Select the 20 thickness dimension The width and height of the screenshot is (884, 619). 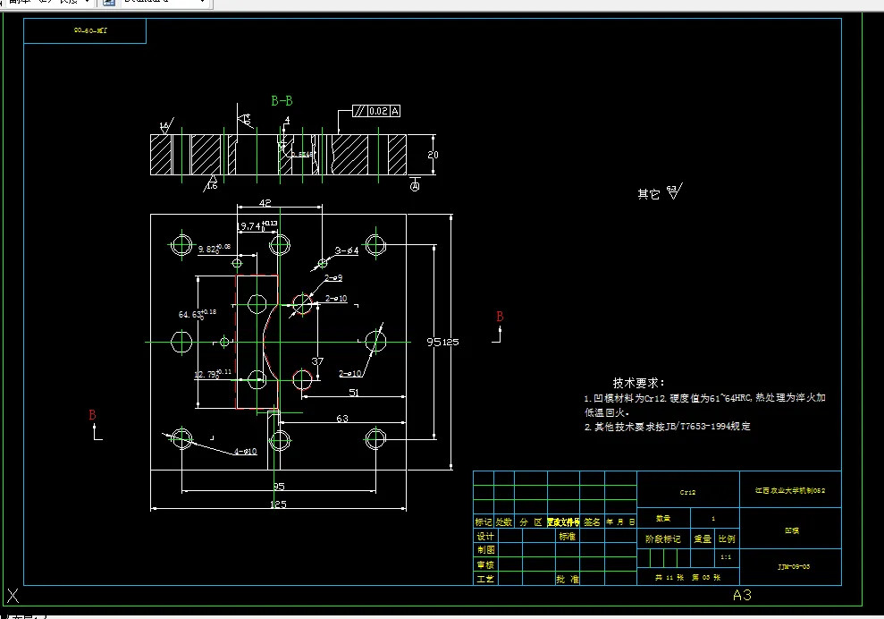click(x=433, y=155)
